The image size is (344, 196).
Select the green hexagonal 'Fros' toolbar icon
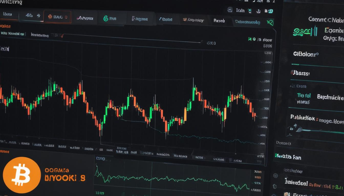105,18
